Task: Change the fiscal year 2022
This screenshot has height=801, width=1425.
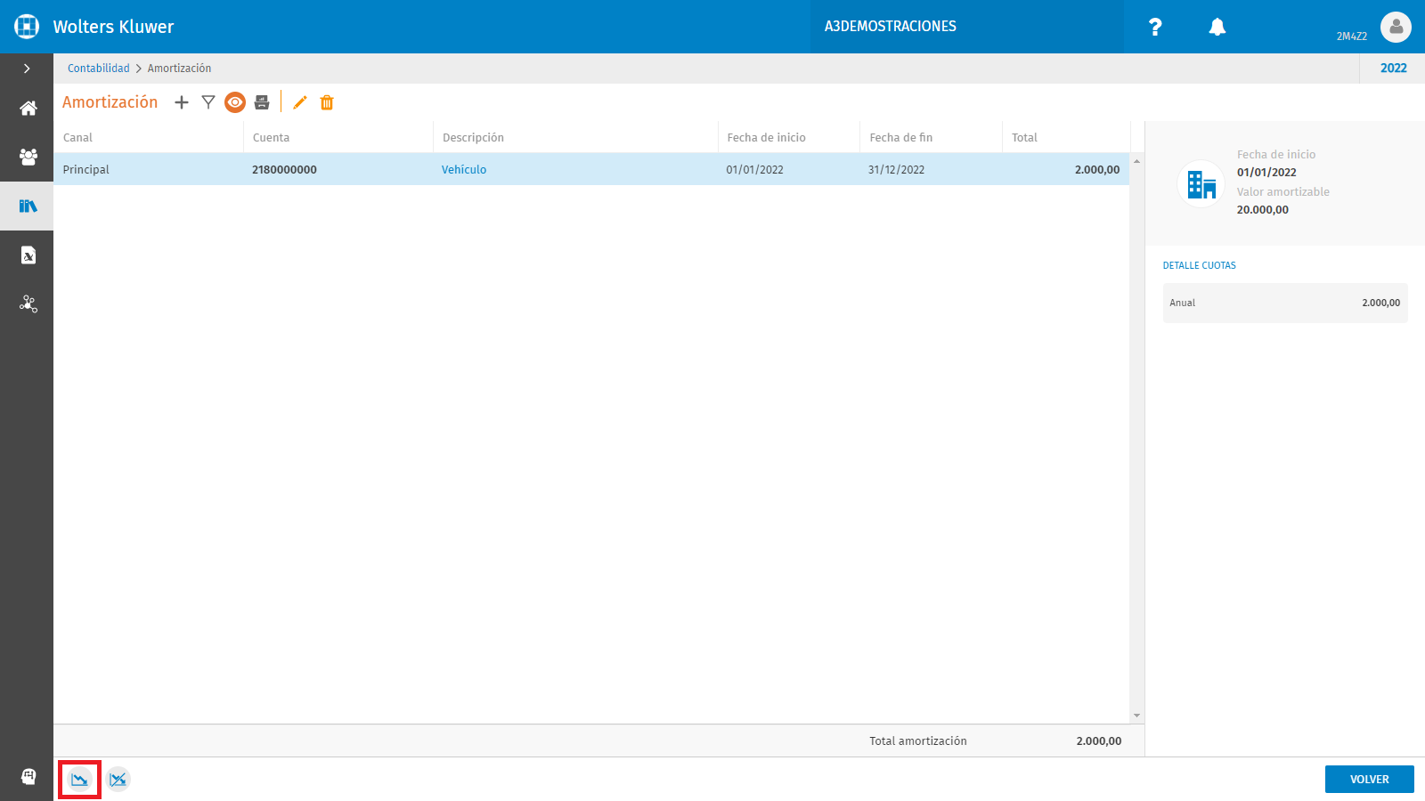Action: (x=1394, y=69)
